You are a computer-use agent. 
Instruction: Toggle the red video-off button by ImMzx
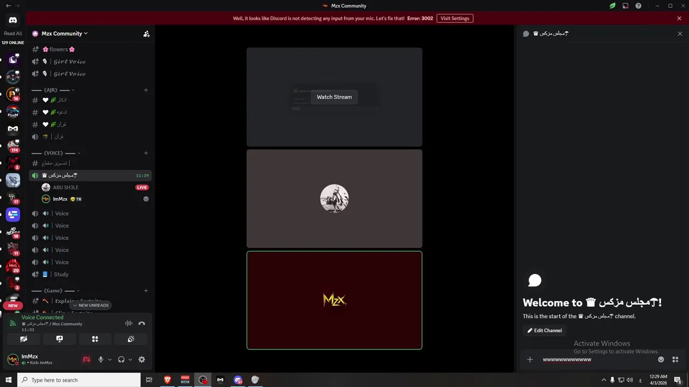coord(86,360)
